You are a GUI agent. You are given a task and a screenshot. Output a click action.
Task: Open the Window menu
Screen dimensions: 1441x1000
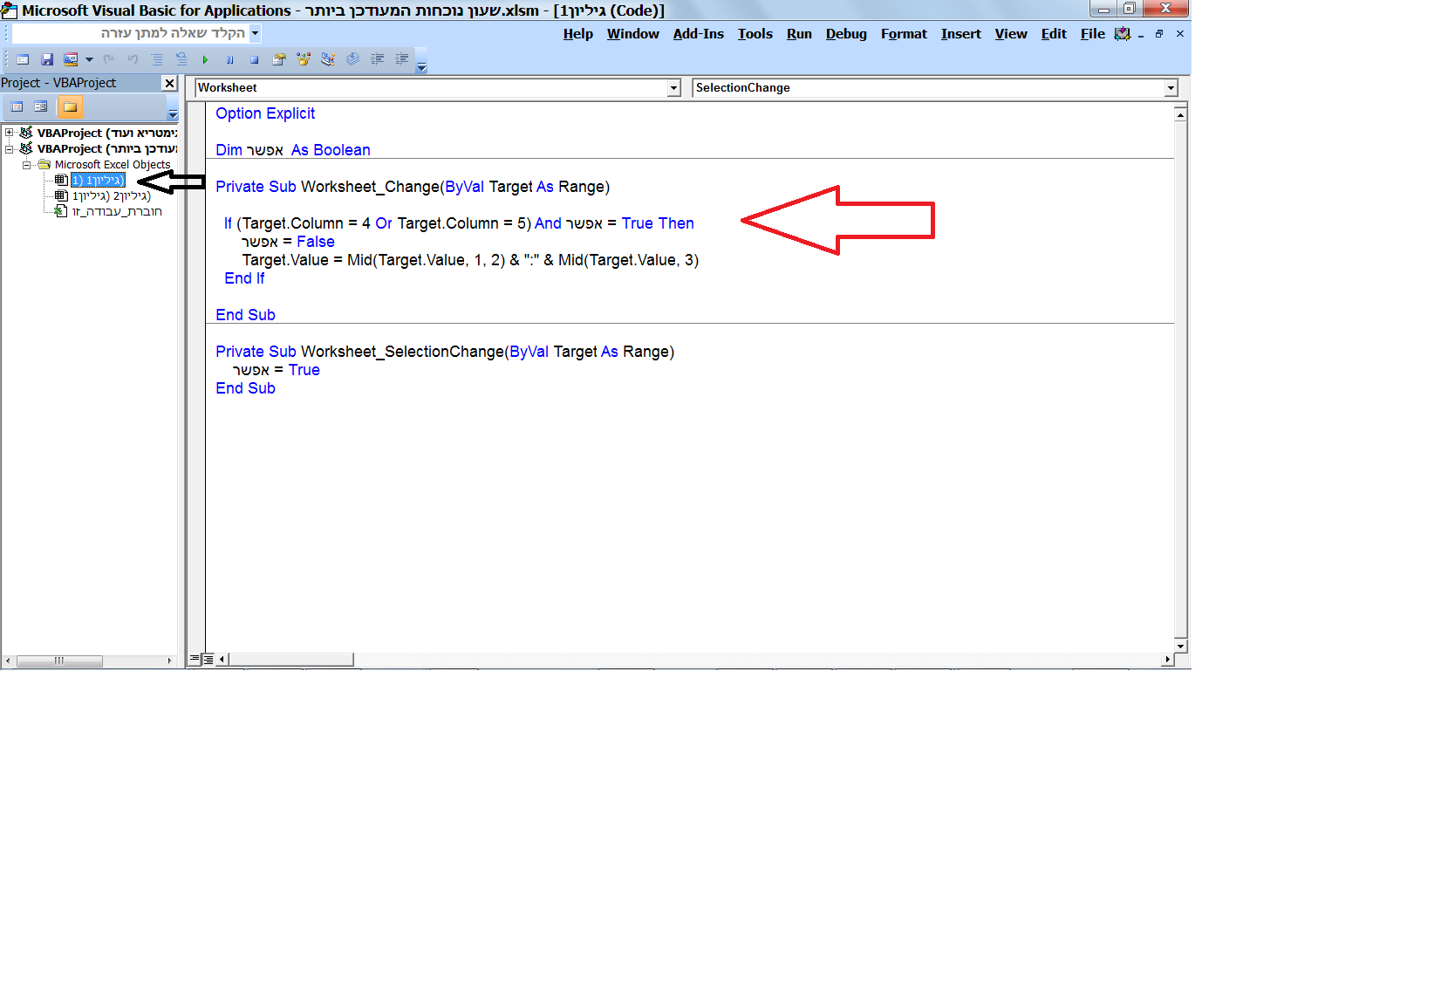pos(632,34)
